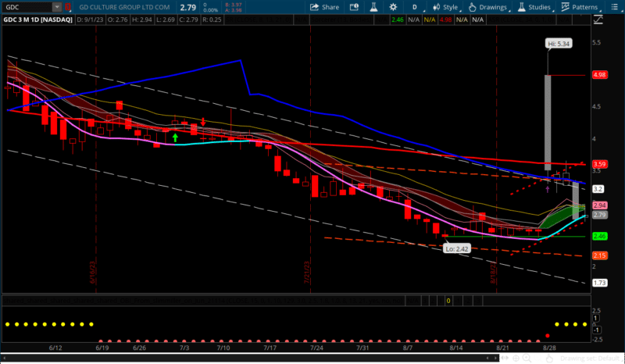Open the Studies menu
Screen dimensions: 625x364
tap(534, 7)
